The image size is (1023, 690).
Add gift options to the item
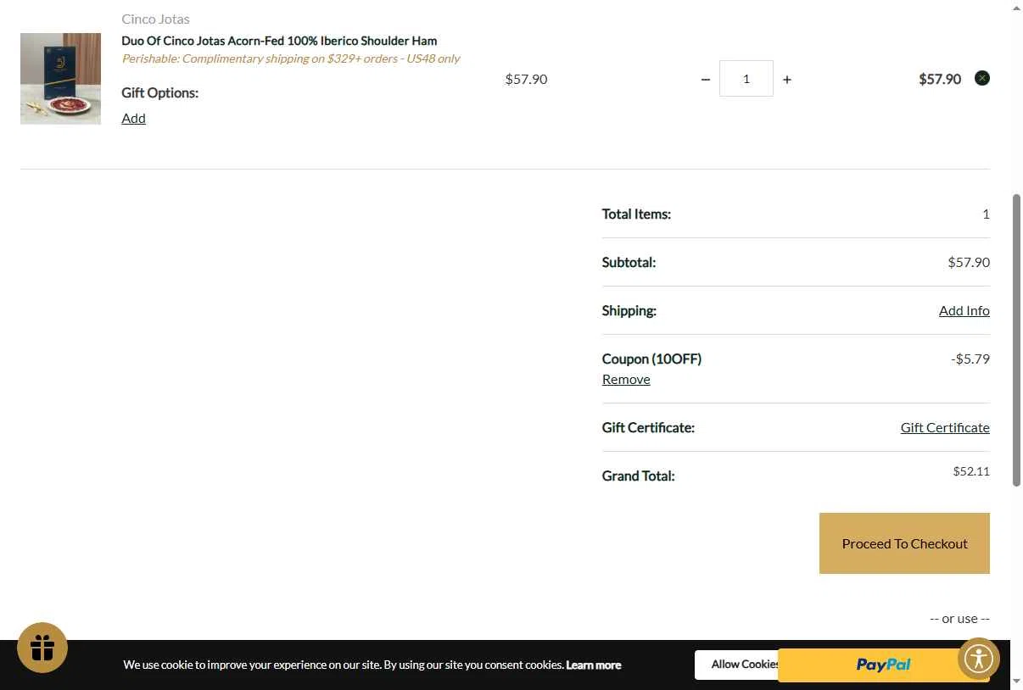tap(133, 118)
